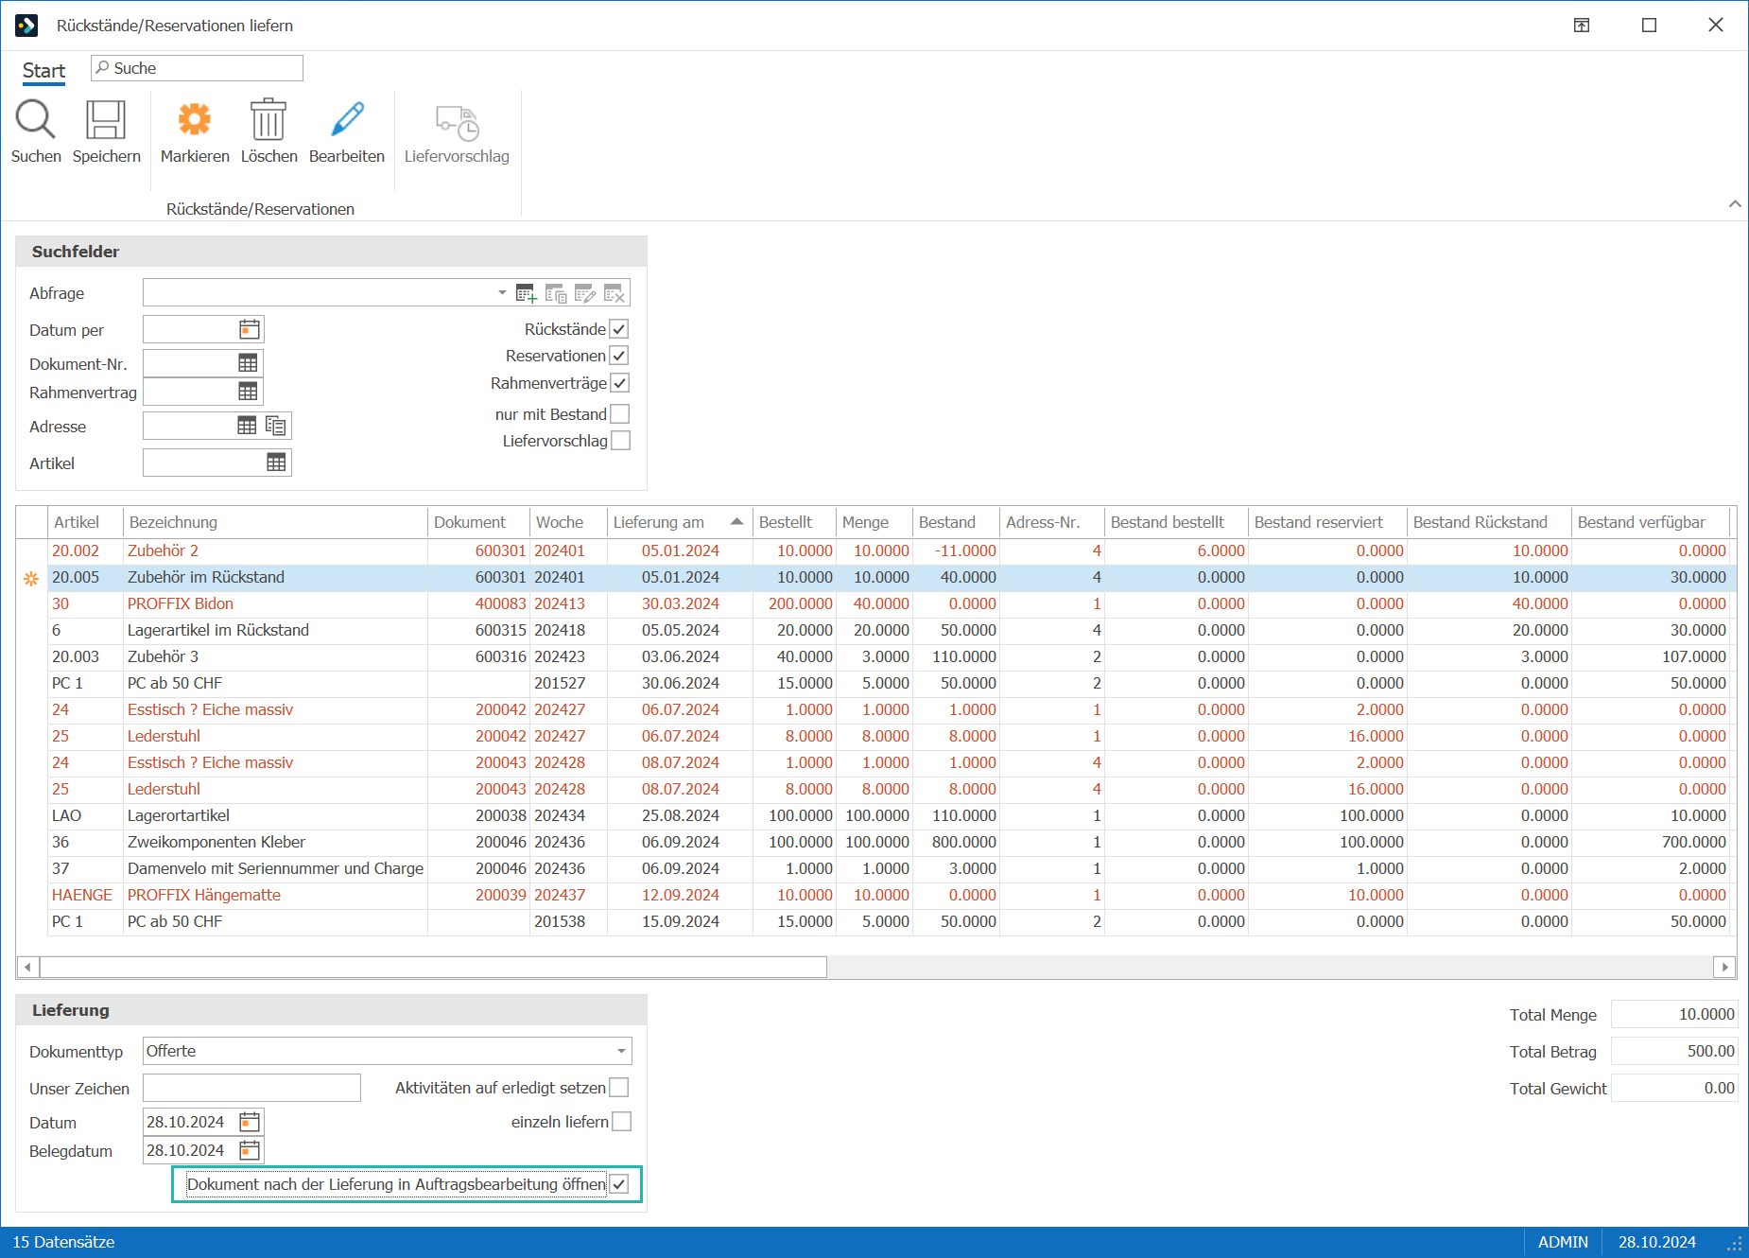Click the Bearbeiten pencil icon
This screenshot has width=1749, height=1258.
347,120
